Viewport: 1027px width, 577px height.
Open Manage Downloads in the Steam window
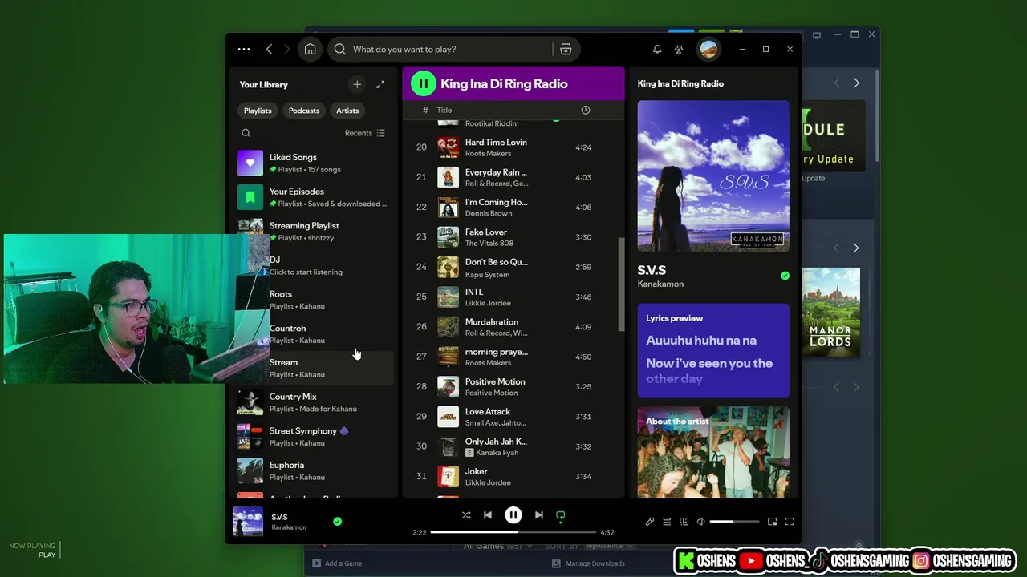pos(588,563)
